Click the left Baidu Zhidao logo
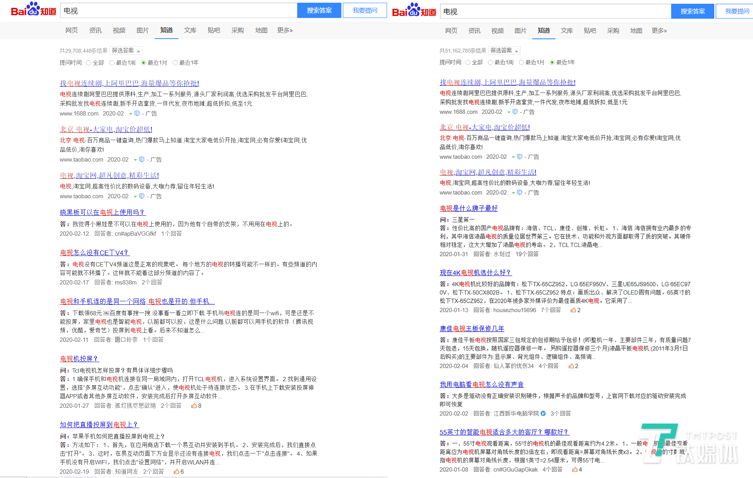Screen dimensions: 753x478 pyautogui.click(x=33, y=10)
